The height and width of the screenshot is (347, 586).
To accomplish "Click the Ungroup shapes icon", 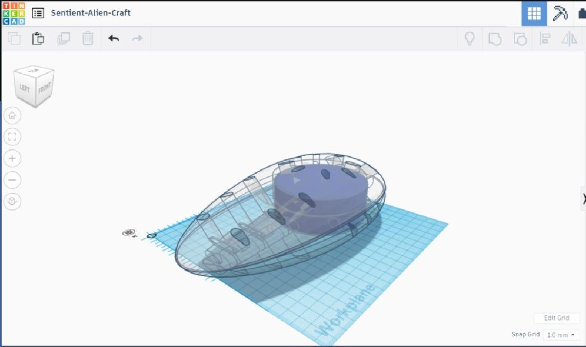I will pos(520,39).
